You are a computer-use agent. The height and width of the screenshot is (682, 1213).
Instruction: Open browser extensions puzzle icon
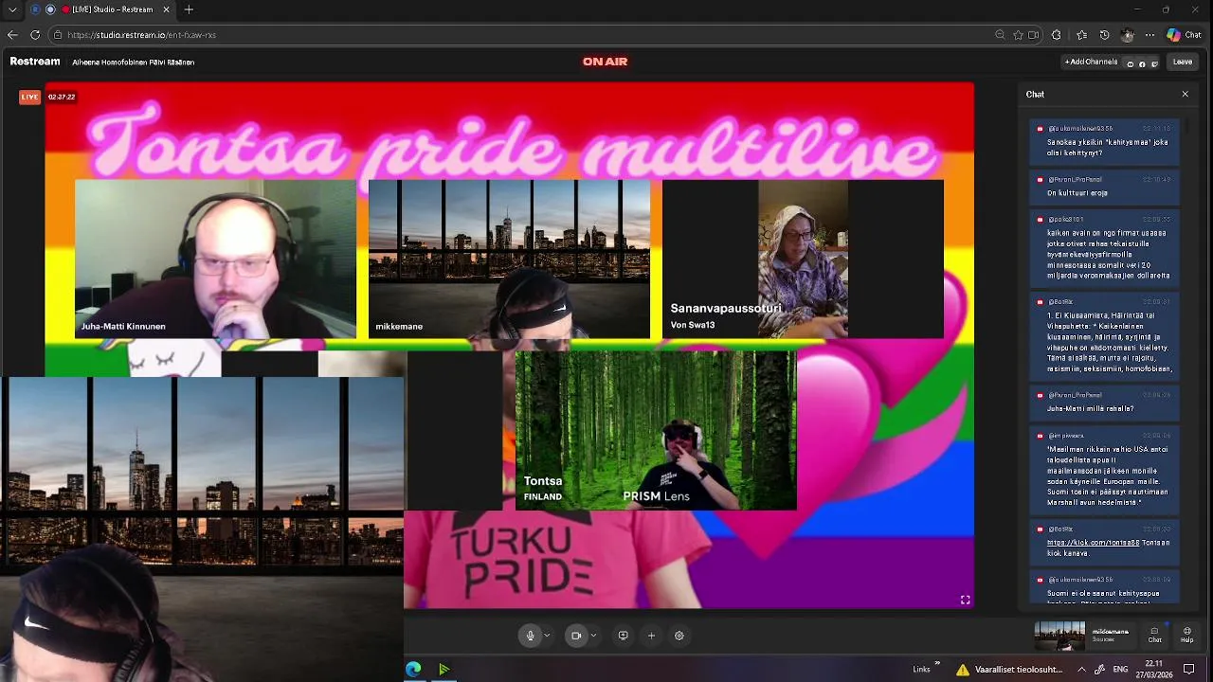coord(1057,35)
